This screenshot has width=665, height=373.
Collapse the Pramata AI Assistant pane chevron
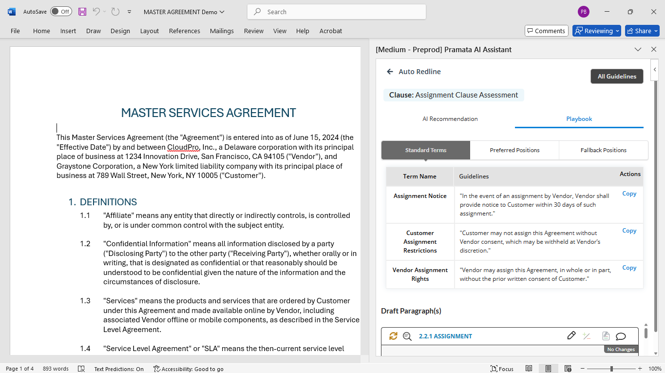[638, 49]
